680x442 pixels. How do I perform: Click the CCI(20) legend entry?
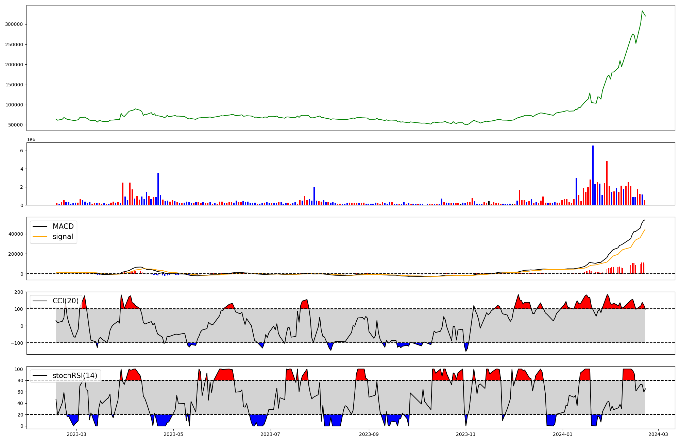coord(65,301)
